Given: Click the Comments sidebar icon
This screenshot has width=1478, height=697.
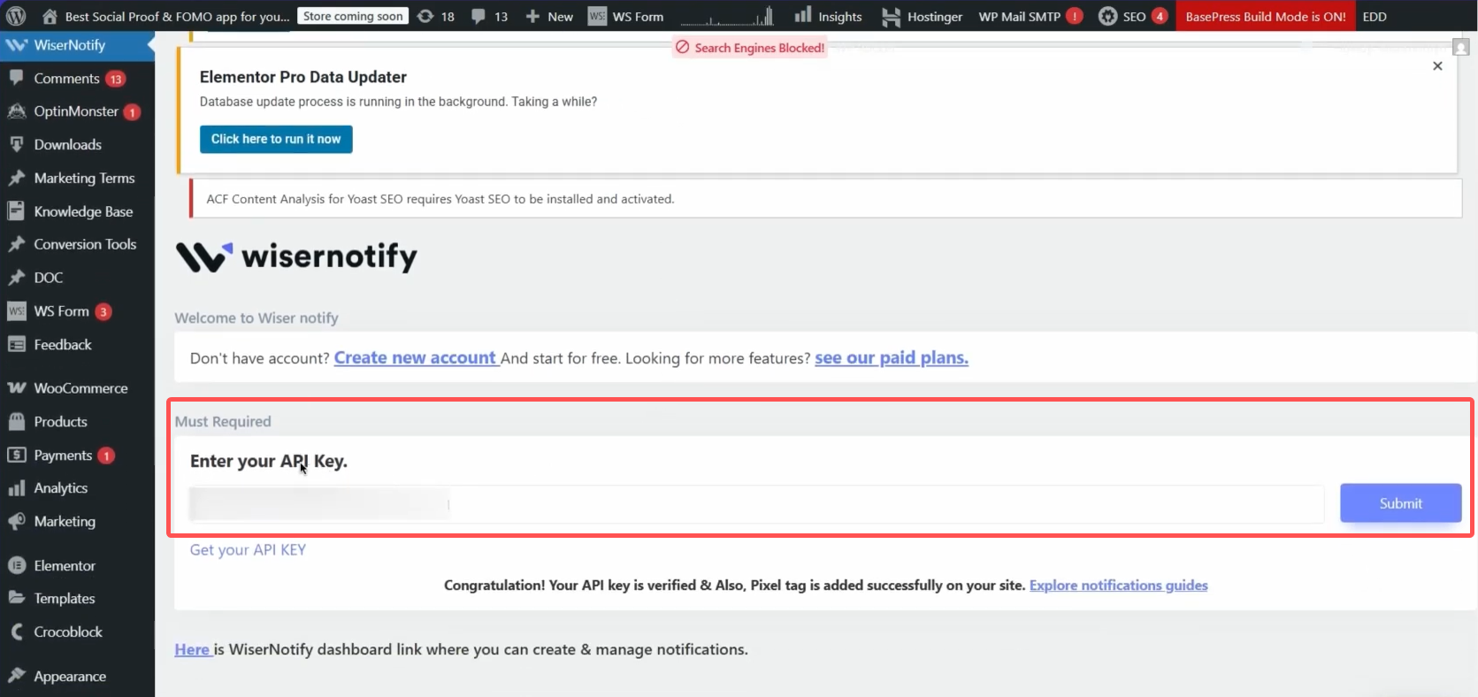Looking at the screenshot, I should (x=16, y=78).
